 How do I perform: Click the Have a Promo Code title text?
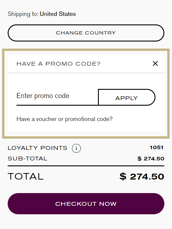point(58,64)
